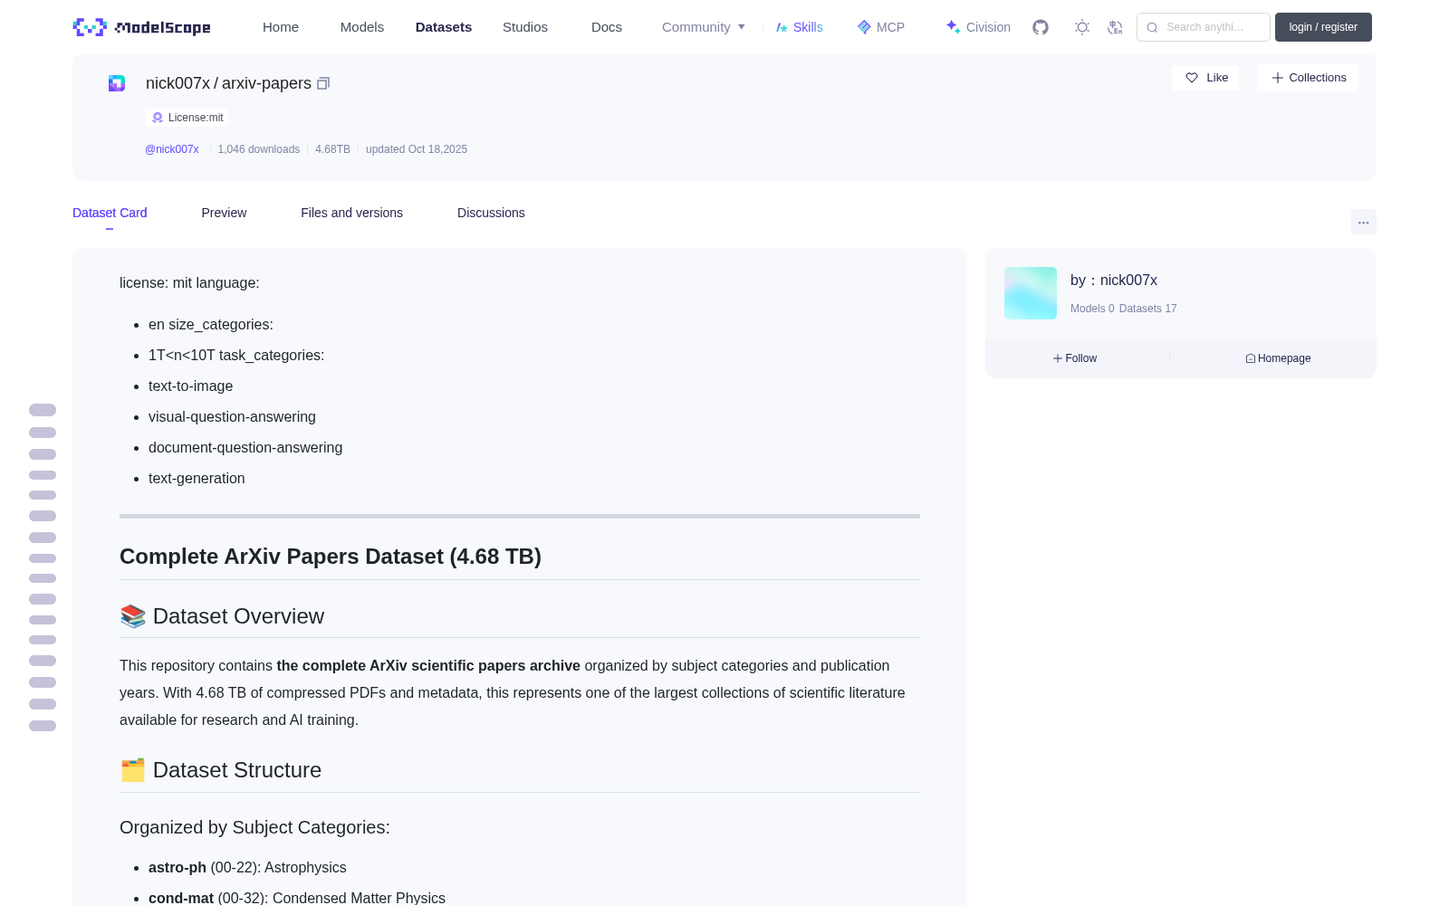Viewport: 1449px width, 905px height.
Task: Click the plus icon next to Follow
Action: 1058,358
